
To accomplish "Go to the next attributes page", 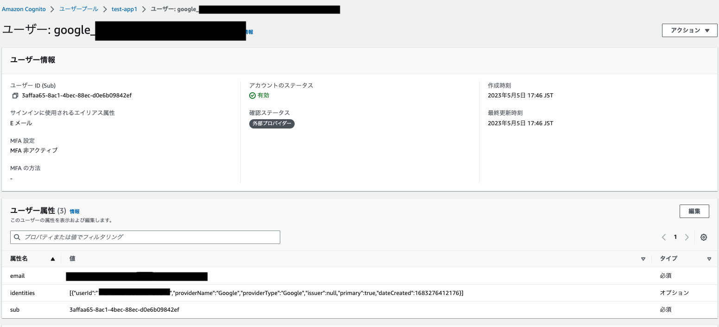I will click(687, 237).
